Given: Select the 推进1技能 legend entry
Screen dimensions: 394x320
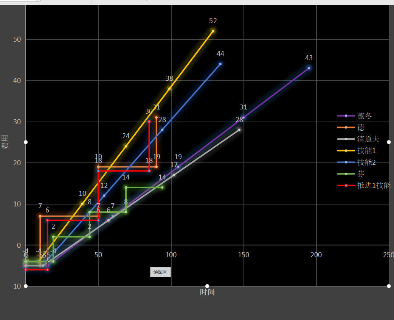Looking at the screenshot, I should coord(364,186).
